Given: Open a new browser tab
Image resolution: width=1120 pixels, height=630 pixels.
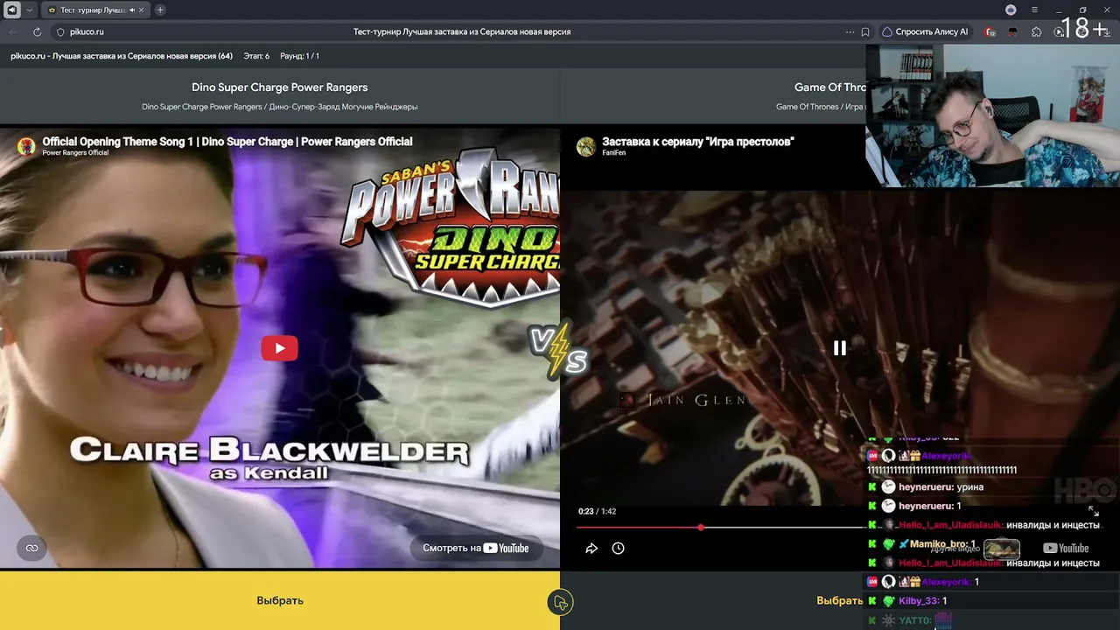Looking at the screenshot, I should pos(160,10).
